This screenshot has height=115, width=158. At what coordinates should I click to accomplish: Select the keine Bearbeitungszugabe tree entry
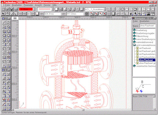point(146,39)
